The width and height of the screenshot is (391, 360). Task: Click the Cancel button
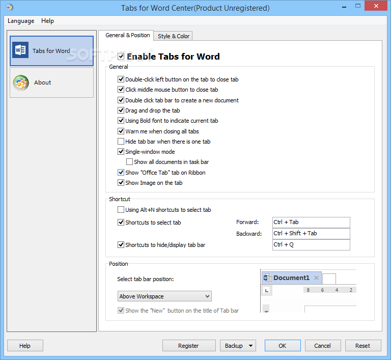point(323,346)
